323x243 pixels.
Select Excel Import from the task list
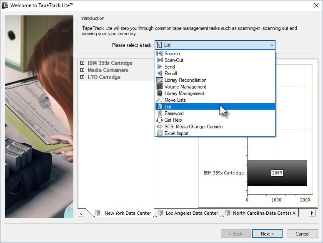[x=215, y=133]
